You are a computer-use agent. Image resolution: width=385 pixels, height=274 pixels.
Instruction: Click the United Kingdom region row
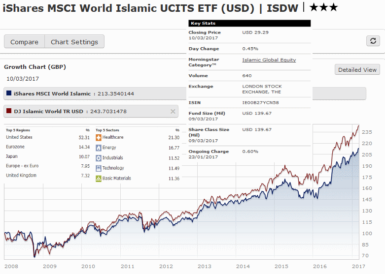pyautogui.click(x=48, y=176)
